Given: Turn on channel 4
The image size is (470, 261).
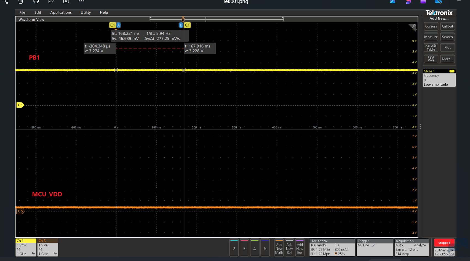Looking at the screenshot, I should coord(255,248).
